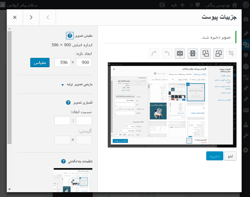This screenshot has height=197, width=250.
Task: Flip the image vertically
Action: pyautogui.click(x=193, y=53)
